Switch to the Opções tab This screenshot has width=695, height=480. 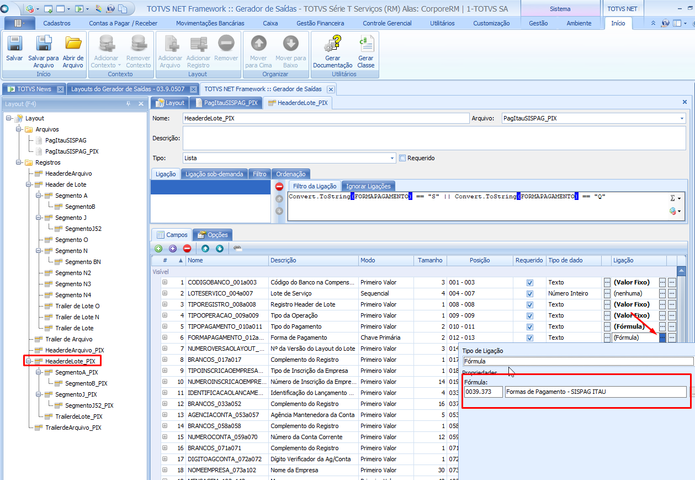(212, 235)
